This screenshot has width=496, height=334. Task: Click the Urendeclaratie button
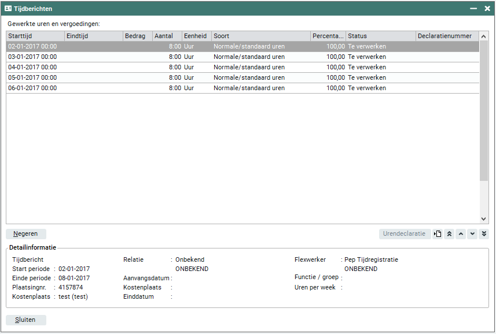point(405,234)
